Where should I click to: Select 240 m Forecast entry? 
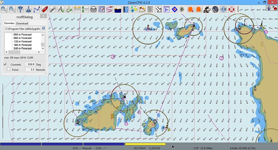[23, 48]
